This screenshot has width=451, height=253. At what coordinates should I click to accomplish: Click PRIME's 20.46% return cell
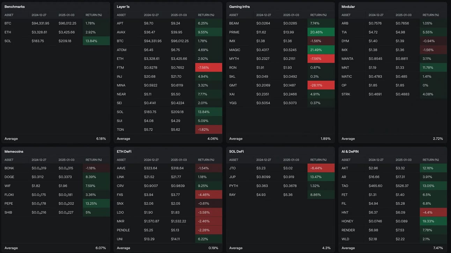click(321, 32)
